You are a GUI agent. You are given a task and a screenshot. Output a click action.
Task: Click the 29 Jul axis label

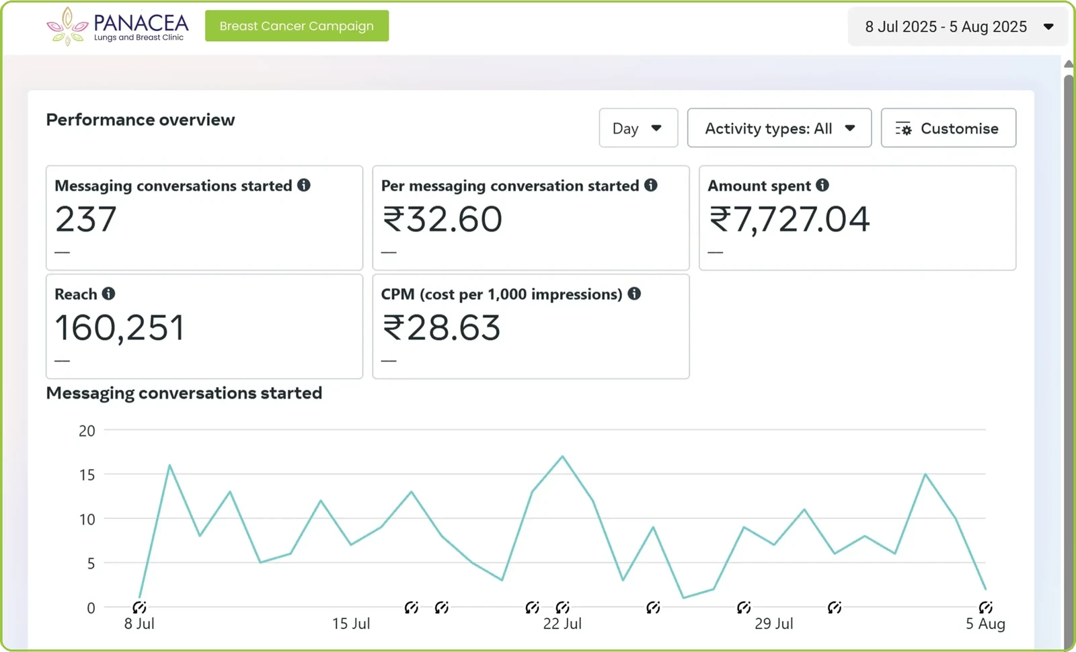(774, 624)
